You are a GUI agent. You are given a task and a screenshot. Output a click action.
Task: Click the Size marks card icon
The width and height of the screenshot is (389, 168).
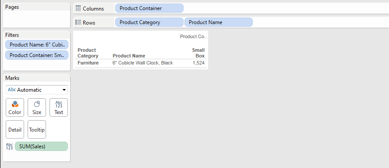(37, 104)
